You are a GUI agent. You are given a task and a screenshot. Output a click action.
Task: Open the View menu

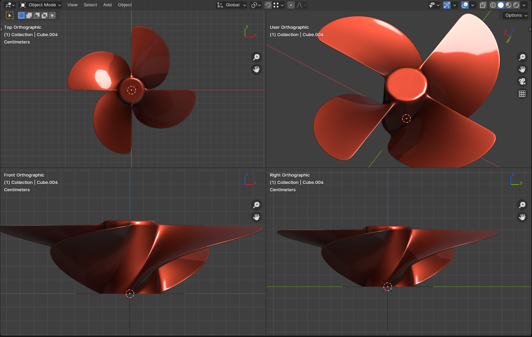72,5
